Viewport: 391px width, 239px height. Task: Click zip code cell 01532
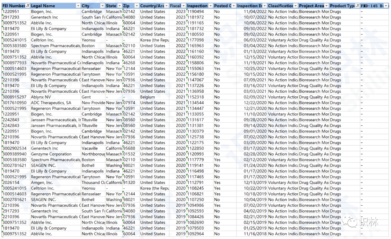click(131, 154)
